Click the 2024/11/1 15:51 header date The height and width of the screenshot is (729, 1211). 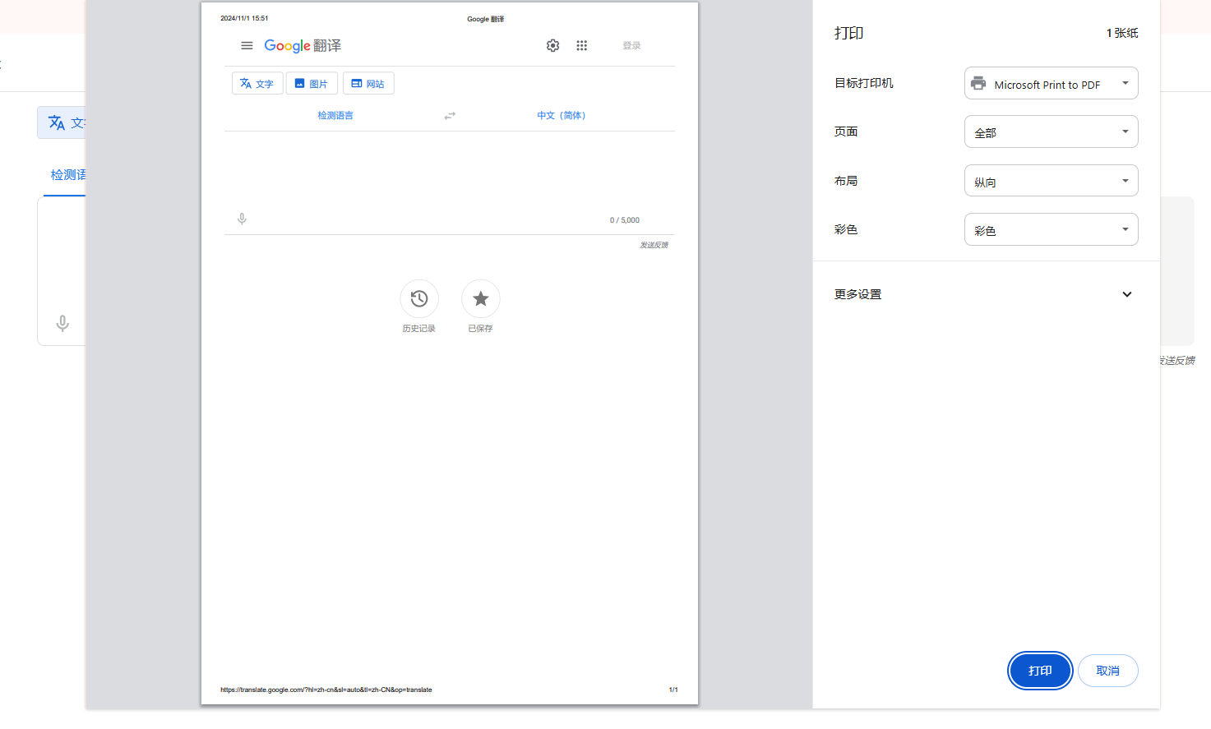pos(244,18)
